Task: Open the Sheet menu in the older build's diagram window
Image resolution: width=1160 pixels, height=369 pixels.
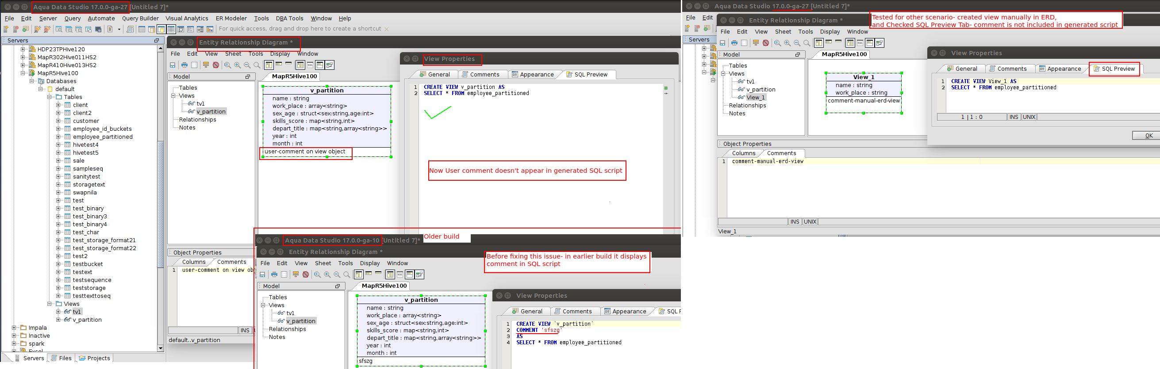Action: [x=323, y=263]
